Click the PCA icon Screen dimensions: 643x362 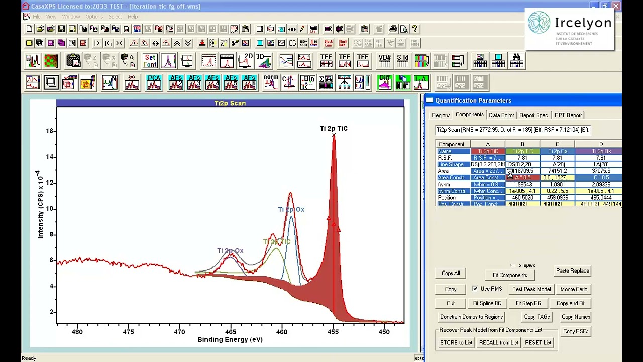click(x=154, y=82)
